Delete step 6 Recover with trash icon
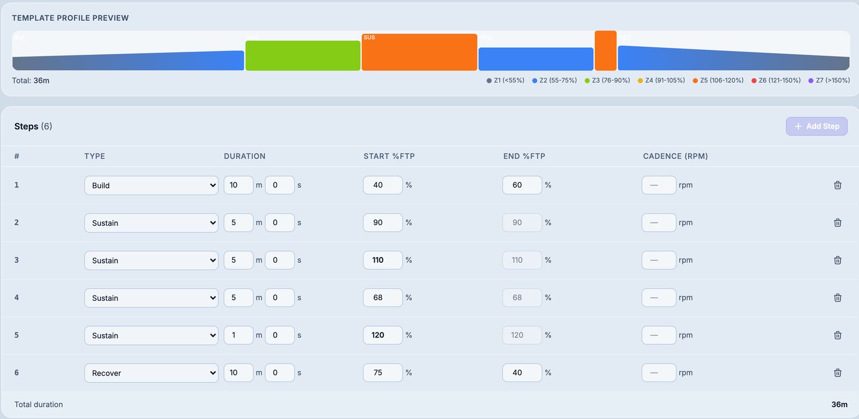The height and width of the screenshot is (419, 859). pyautogui.click(x=838, y=373)
